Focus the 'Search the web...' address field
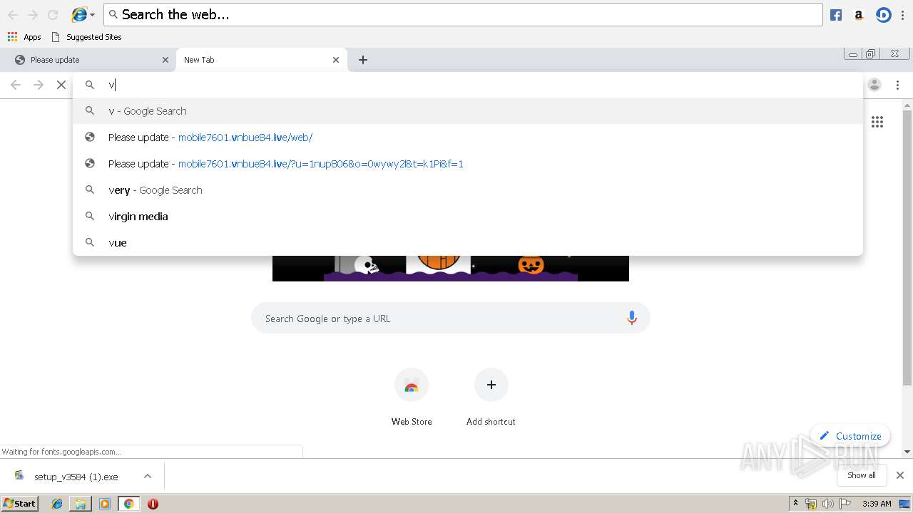 tap(463, 14)
